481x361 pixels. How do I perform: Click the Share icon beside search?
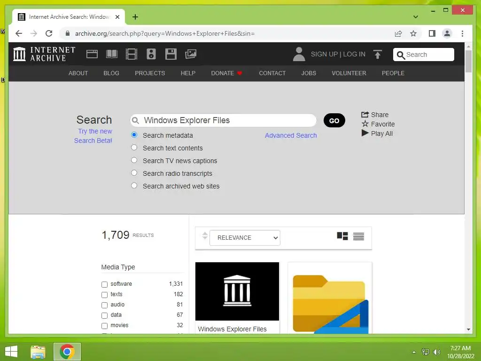coord(365,115)
